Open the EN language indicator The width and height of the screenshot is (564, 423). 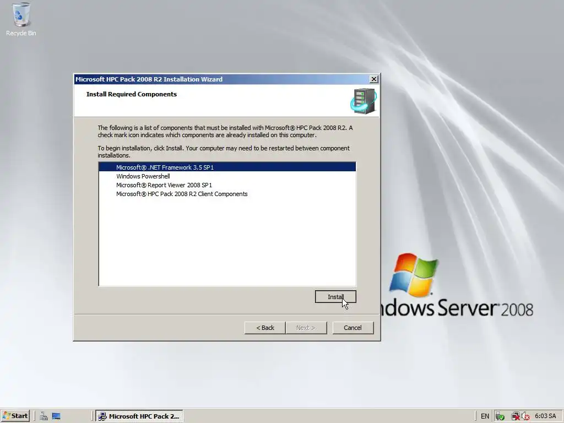pyautogui.click(x=485, y=416)
